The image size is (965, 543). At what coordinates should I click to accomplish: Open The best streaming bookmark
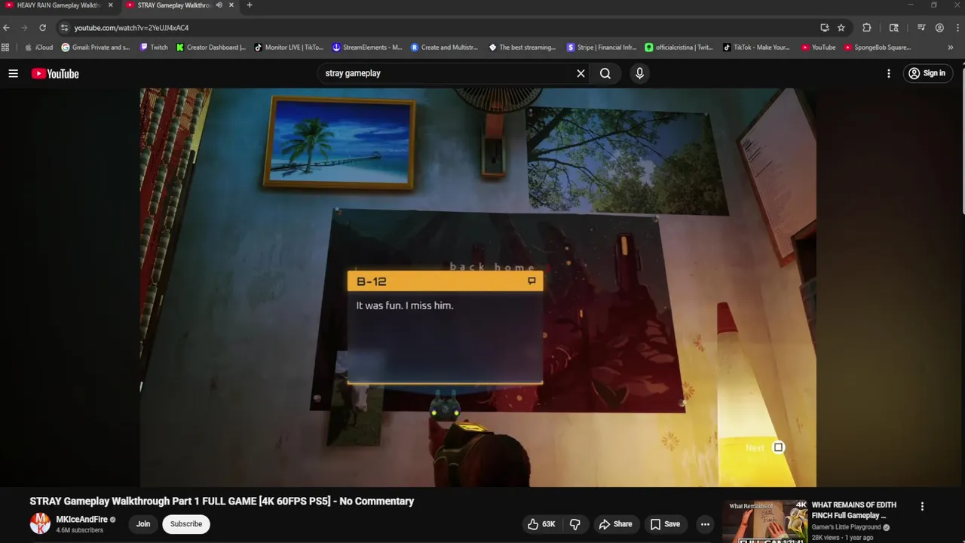522,48
